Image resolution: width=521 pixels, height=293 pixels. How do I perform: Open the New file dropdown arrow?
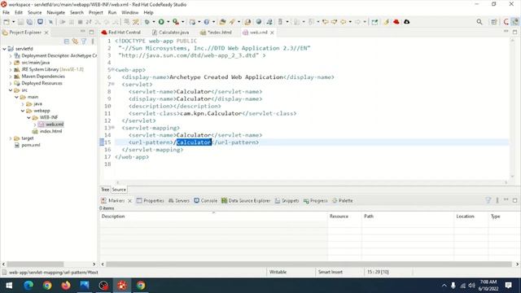click(13, 22)
